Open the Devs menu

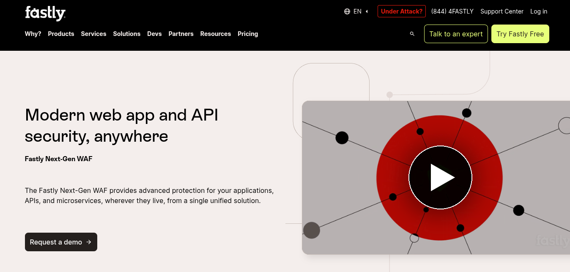coord(154,34)
